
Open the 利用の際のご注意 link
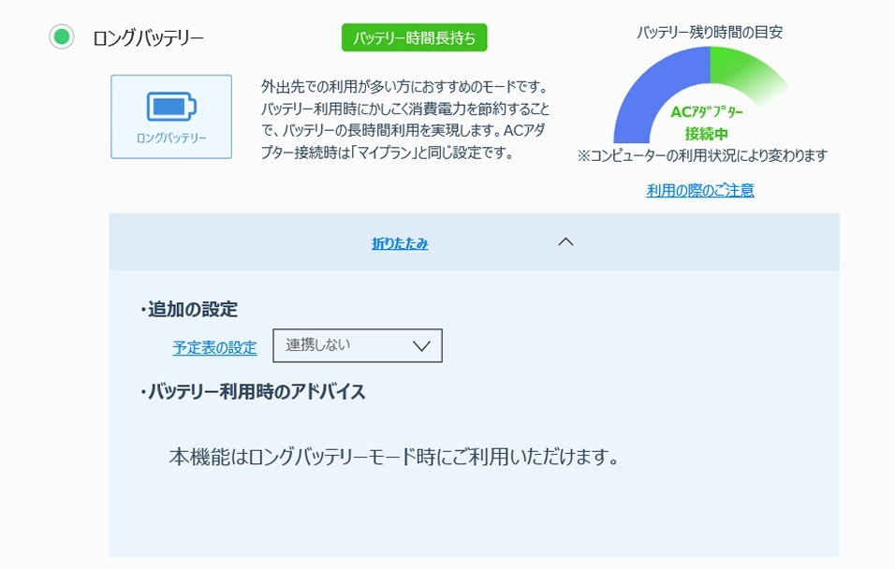click(x=700, y=190)
